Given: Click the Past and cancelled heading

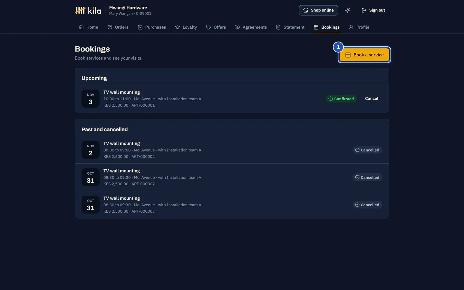Looking at the screenshot, I should (104, 129).
